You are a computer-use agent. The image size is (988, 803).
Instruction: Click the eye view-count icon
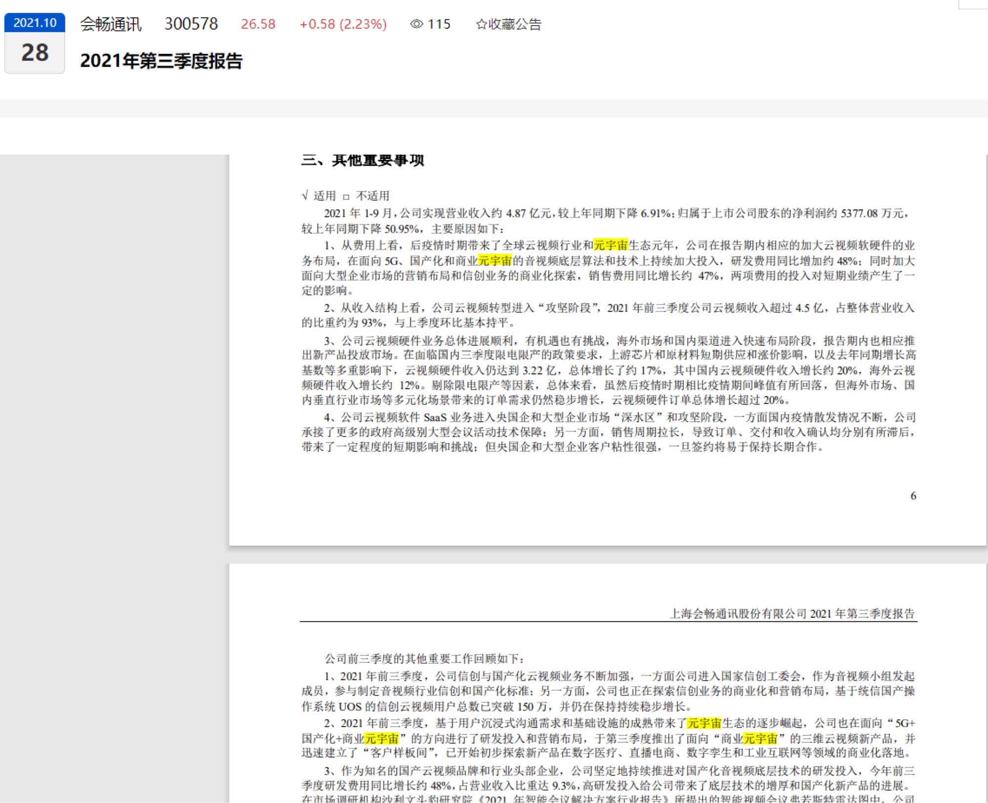click(x=416, y=24)
